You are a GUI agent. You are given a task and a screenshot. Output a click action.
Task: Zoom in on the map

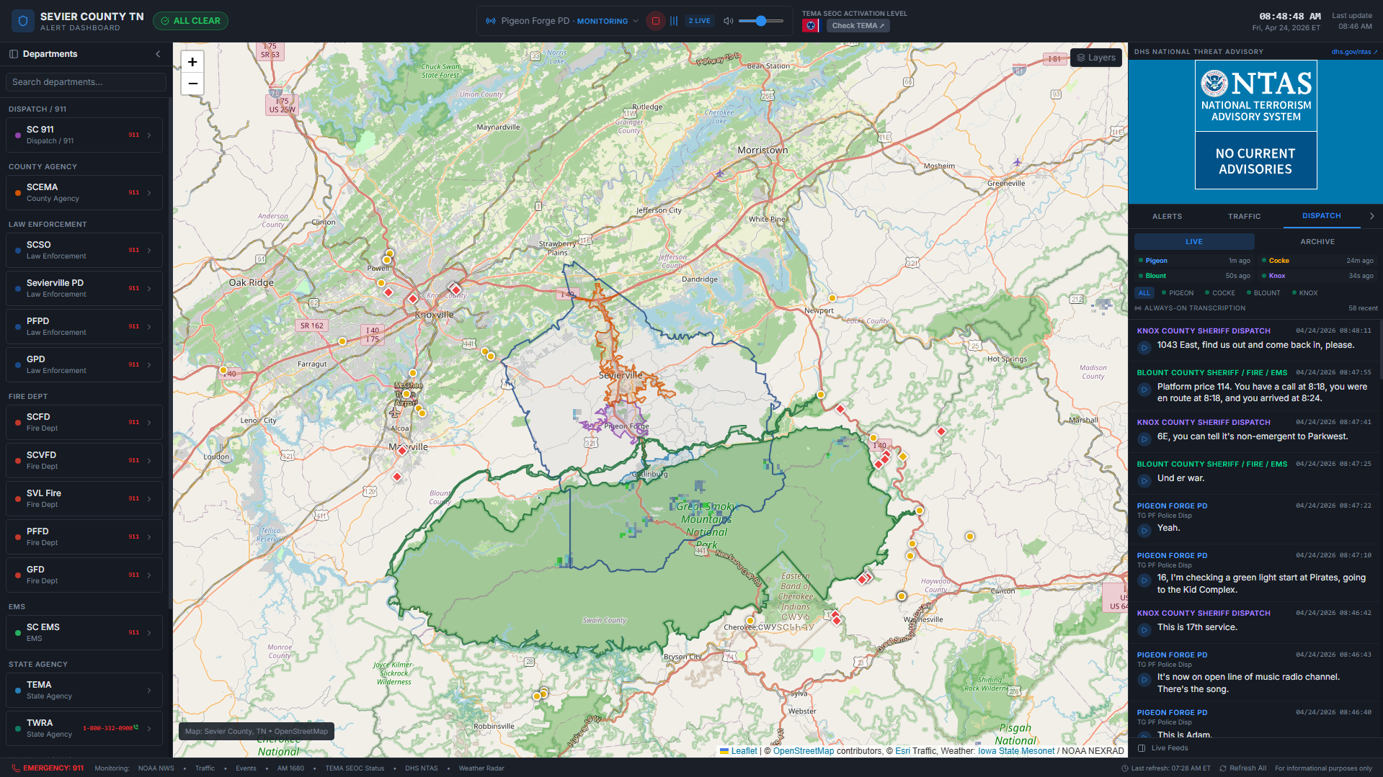192,62
